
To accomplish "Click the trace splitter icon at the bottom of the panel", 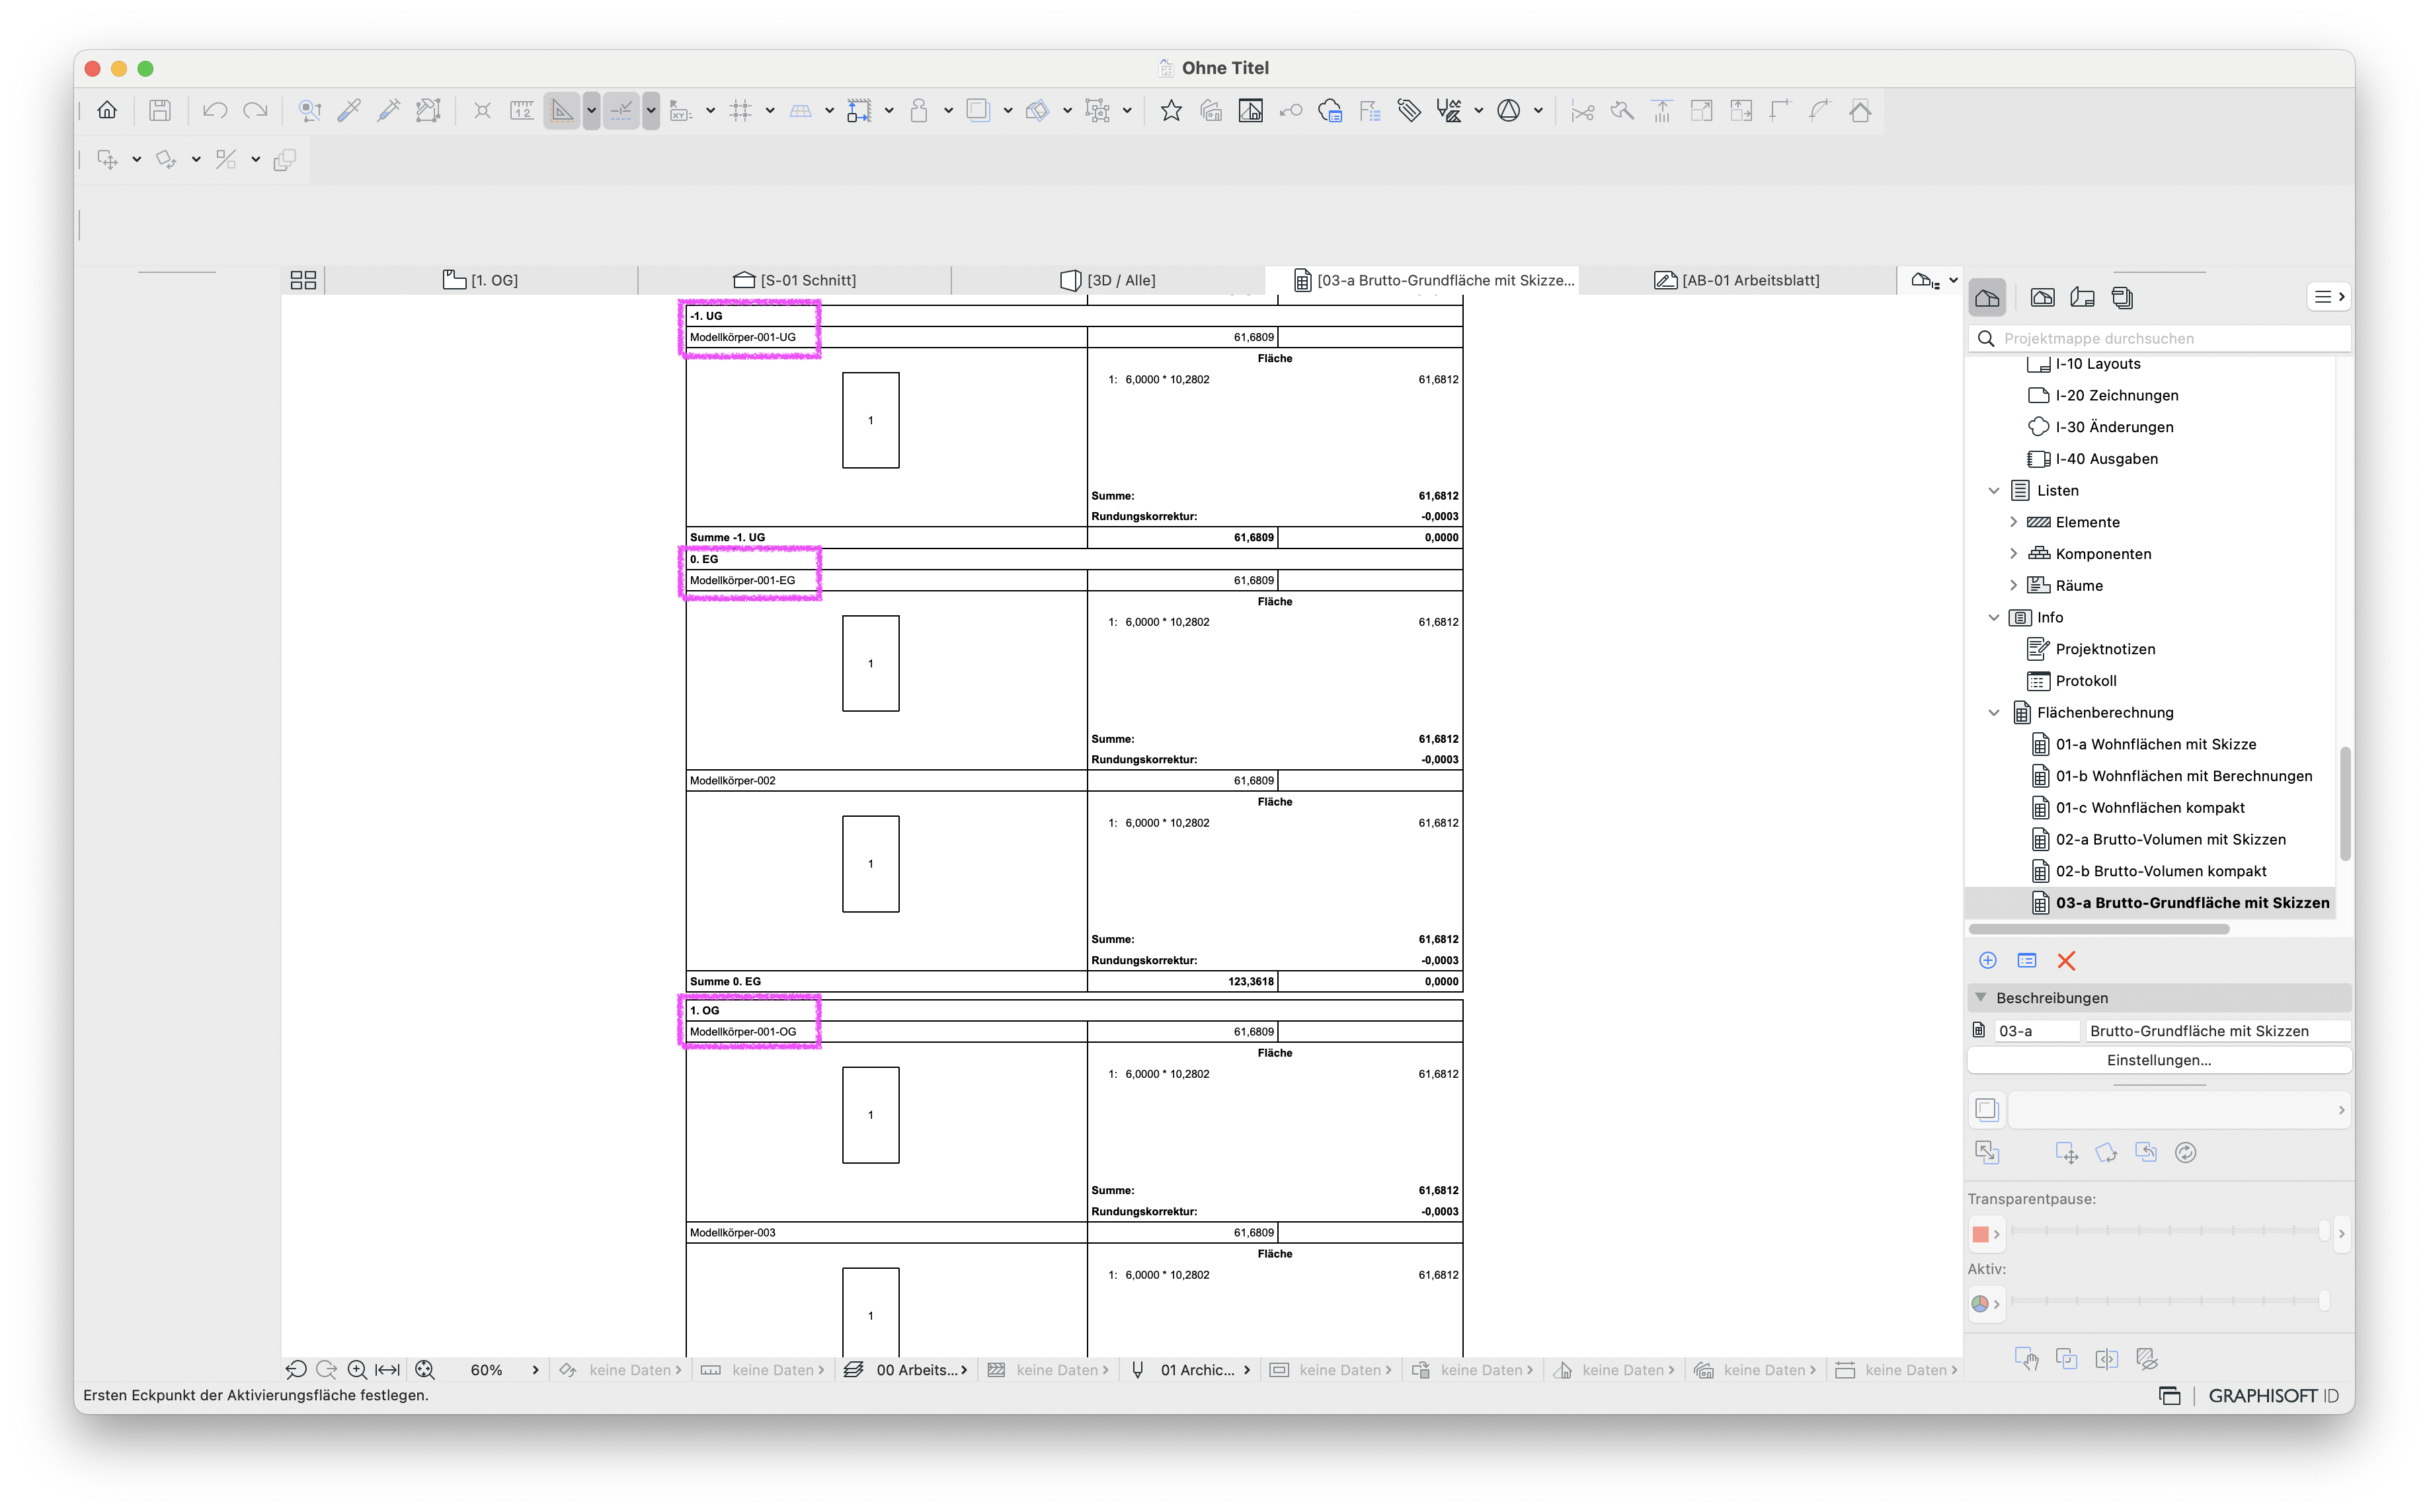I will 2106,1359.
